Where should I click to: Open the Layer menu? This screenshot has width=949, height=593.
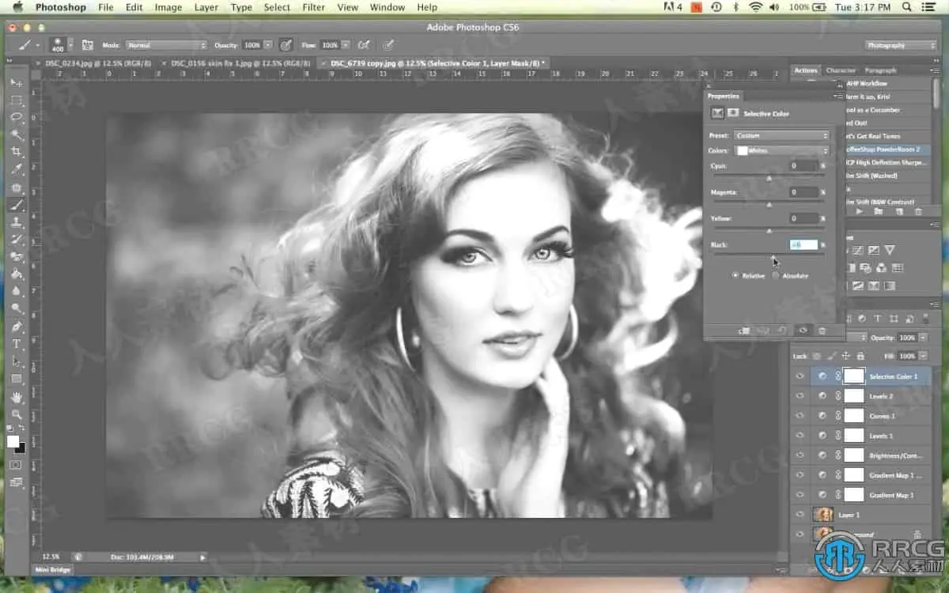[206, 7]
